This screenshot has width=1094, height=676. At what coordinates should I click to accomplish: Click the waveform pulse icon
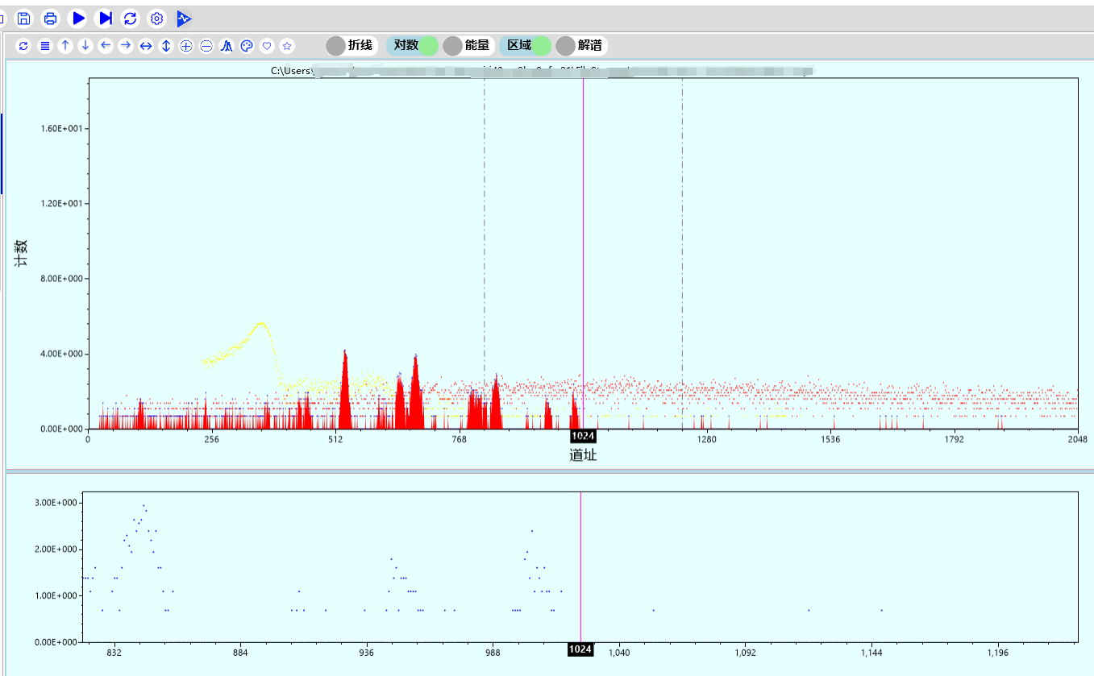(x=184, y=18)
